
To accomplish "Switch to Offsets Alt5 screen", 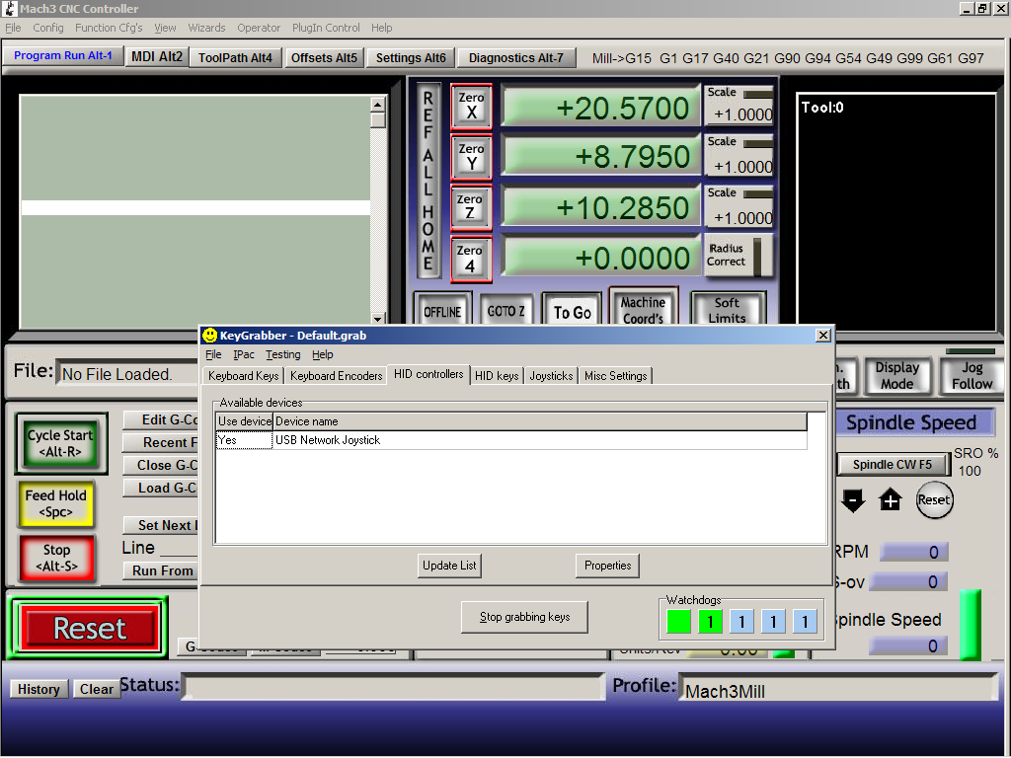I will point(324,57).
